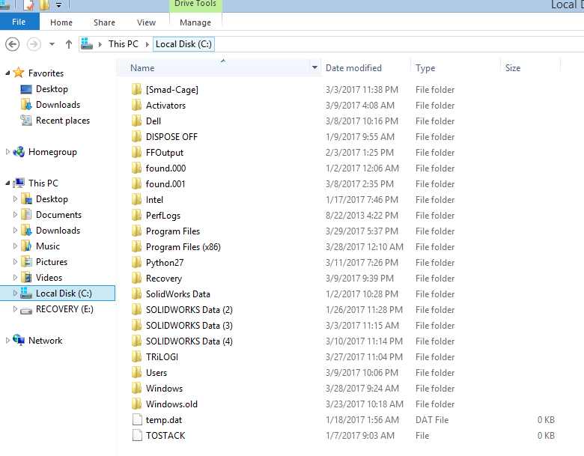This screenshot has width=584, height=456.
Task: Select the Users folder name
Action: click(x=156, y=373)
